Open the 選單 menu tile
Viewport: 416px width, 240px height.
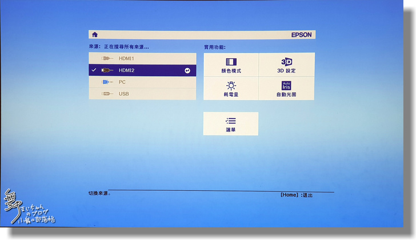pyautogui.click(x=231, y=124)
